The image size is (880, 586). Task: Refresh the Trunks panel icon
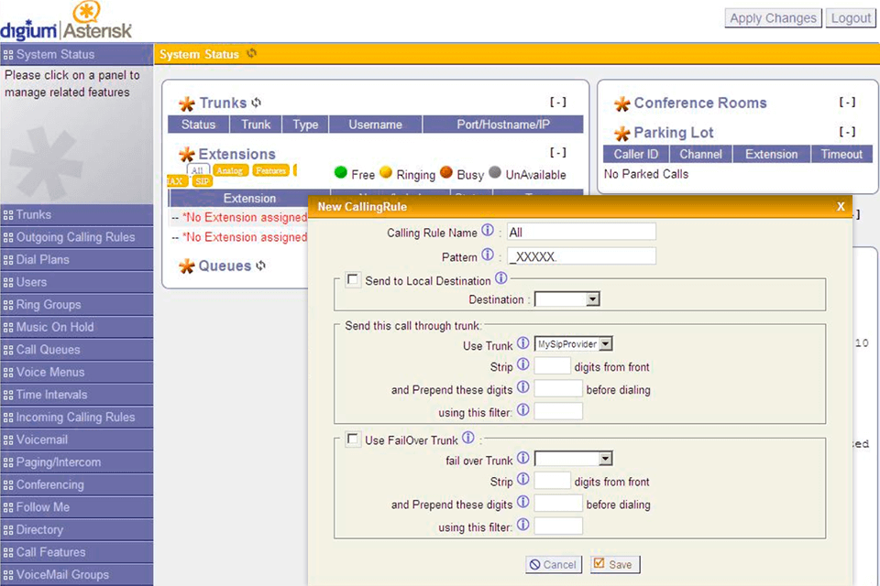pos(257,103)
